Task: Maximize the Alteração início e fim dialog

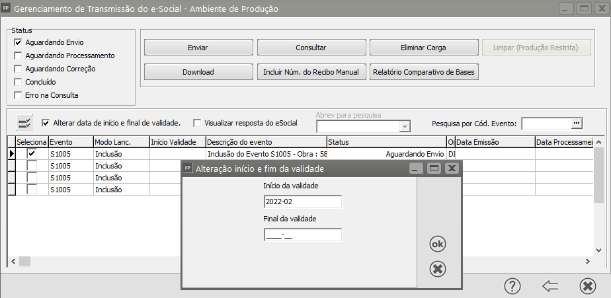Action: click(434, 169)
